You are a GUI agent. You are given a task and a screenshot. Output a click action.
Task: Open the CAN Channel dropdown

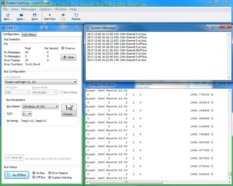coord(41,82)
